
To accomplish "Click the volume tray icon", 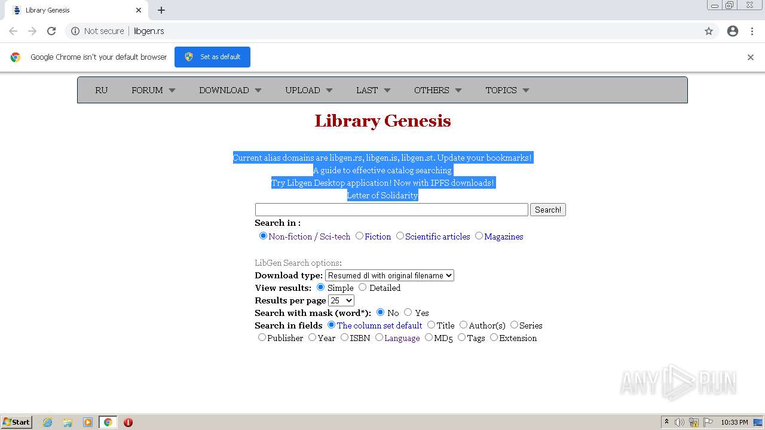I will (x=680, y=422).
